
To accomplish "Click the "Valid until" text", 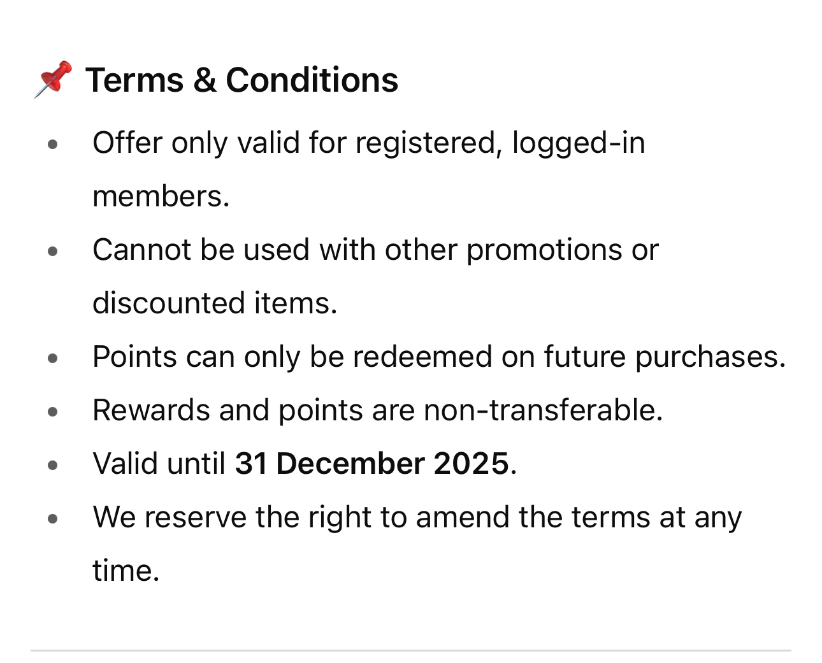I will (x=159, y=464).
